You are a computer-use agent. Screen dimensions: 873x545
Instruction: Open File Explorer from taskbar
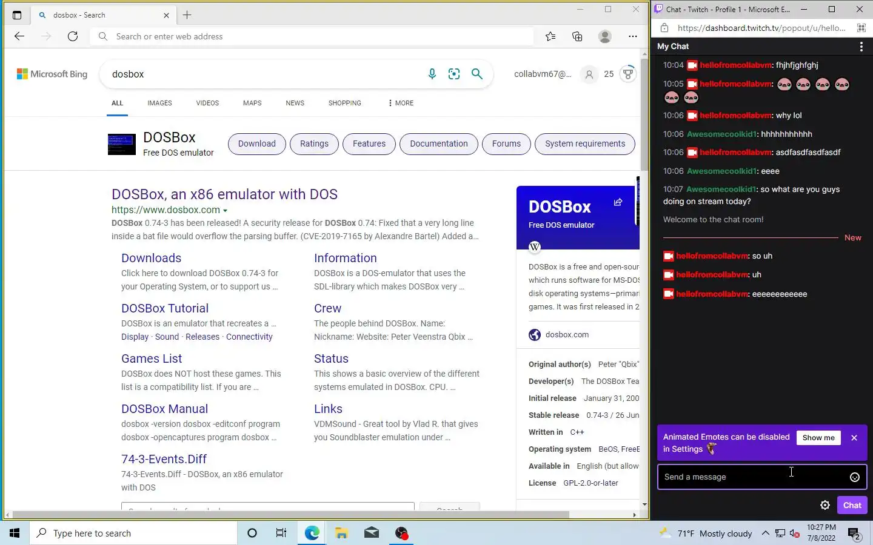coord(341,533)
